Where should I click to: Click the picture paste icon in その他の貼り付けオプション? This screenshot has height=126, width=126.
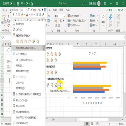click(x=56, y=85)
